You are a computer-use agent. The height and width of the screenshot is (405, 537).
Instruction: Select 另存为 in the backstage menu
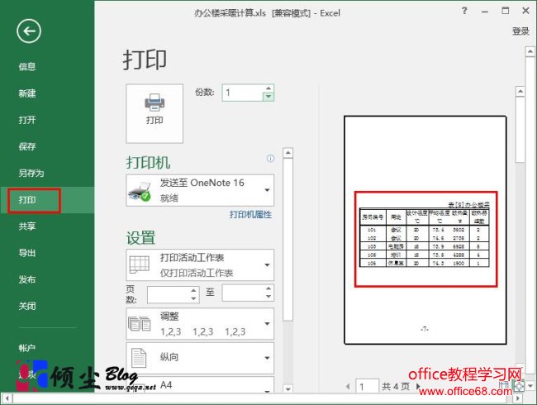[31, 173]
